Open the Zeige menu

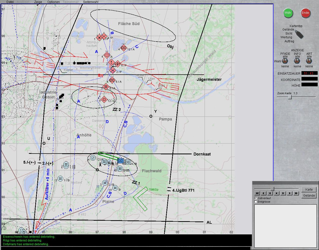tap(38, 2)
